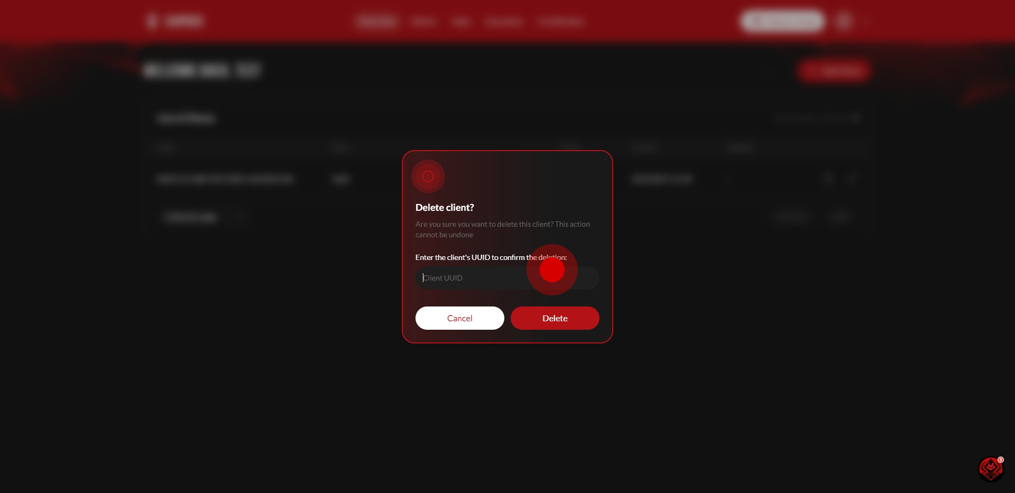Click the blurred delete icon in the client row

828,179
